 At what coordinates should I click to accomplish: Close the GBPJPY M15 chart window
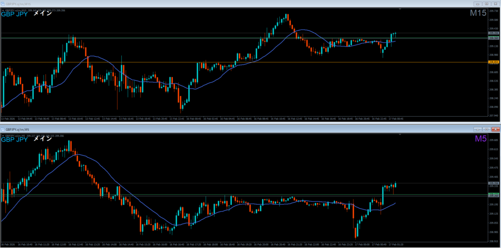[495, 4]
